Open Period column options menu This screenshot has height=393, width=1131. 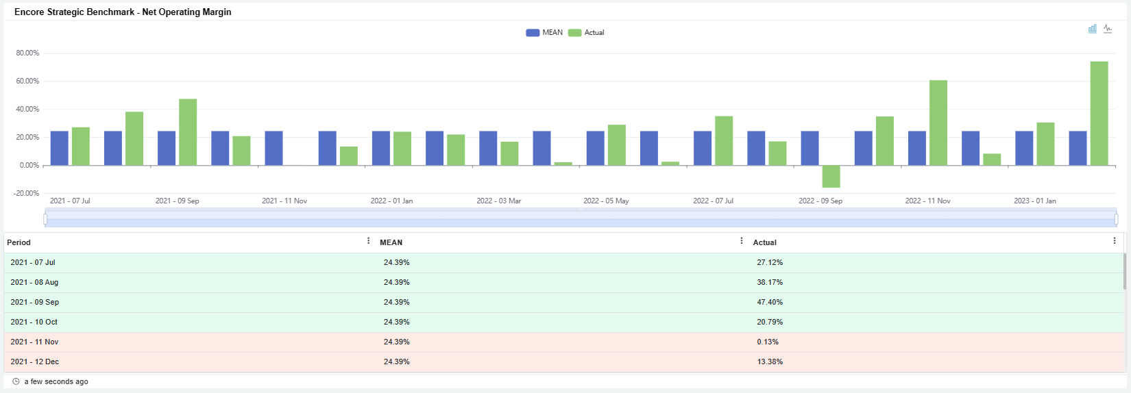368,241
